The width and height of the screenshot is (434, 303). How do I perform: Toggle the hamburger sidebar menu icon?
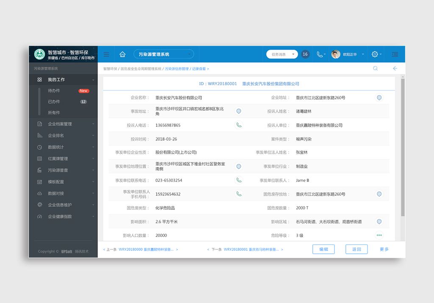[106, 54]
